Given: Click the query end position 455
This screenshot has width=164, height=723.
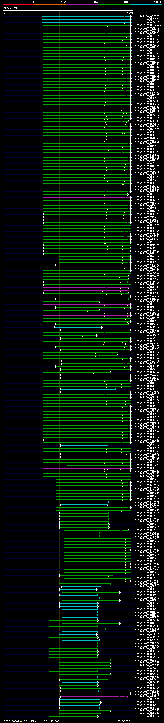Looking at the screenshot, I should tap(129, 13).
